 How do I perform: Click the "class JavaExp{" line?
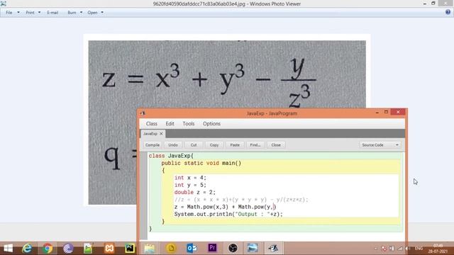171,156
